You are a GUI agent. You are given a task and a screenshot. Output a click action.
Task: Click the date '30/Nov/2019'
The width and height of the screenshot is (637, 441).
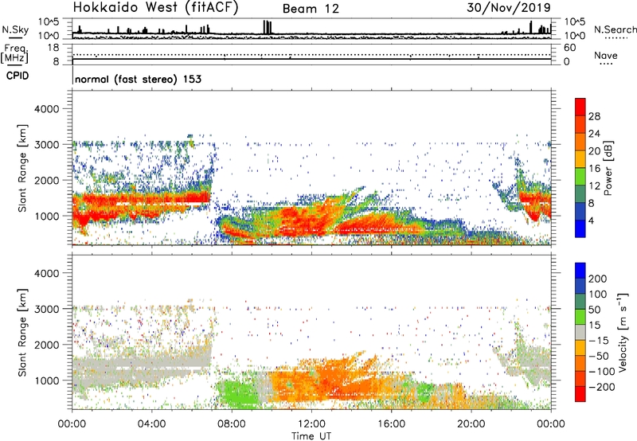(509, 7)
